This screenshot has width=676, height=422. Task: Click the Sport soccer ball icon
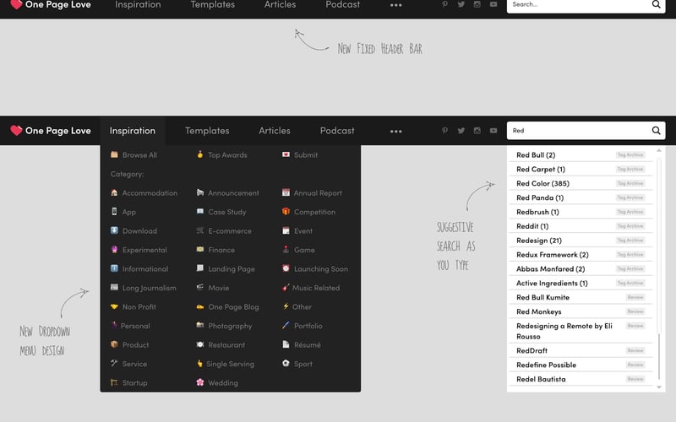coord(286,364)
